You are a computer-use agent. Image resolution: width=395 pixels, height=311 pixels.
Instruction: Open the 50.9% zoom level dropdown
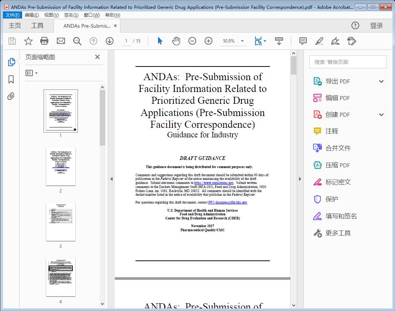241,41
